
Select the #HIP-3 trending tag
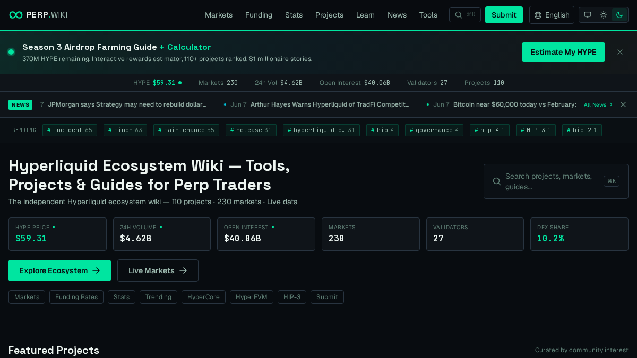point(536,130)
